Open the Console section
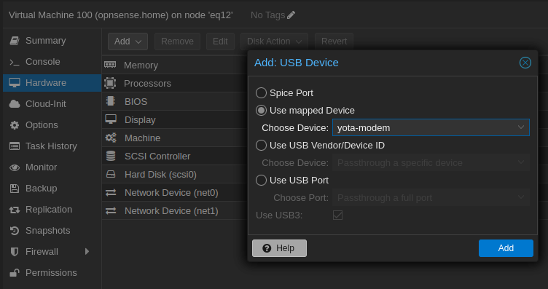The height and width of the screenshot is (289, 548). (52, 62)
